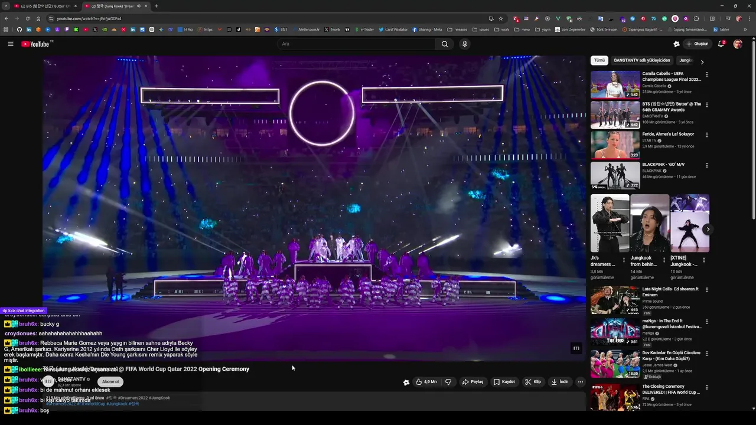Open the GitHub bookmark icon
The image size is (756, 425).
point(19,30)
